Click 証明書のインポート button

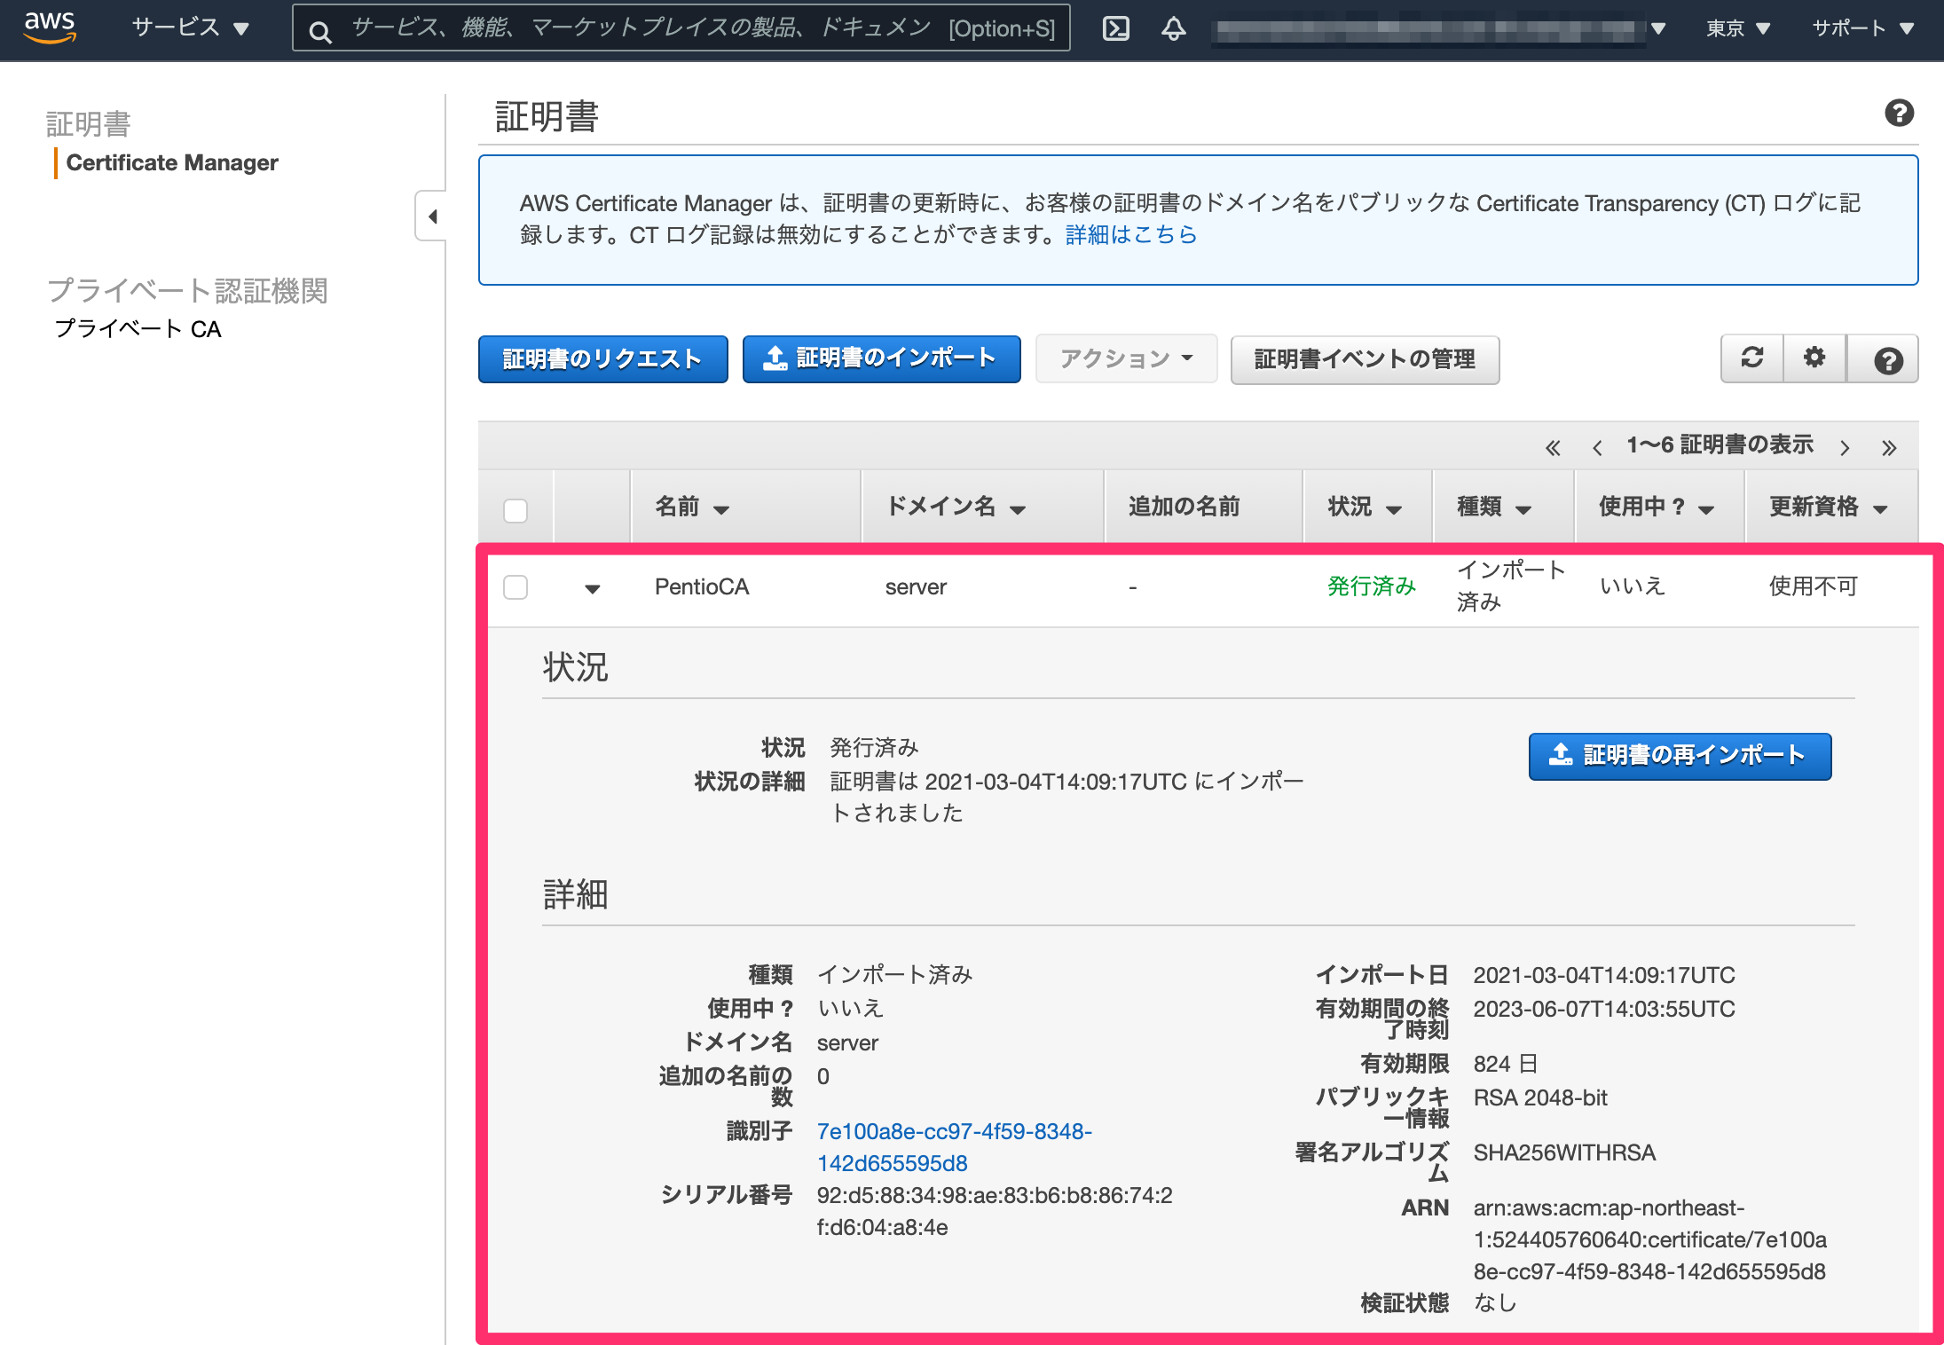point(881,358)
